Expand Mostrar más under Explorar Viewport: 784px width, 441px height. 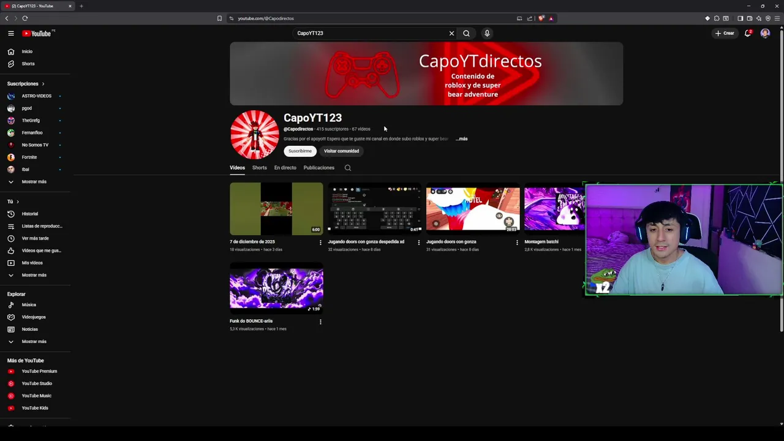coord(35,342)
